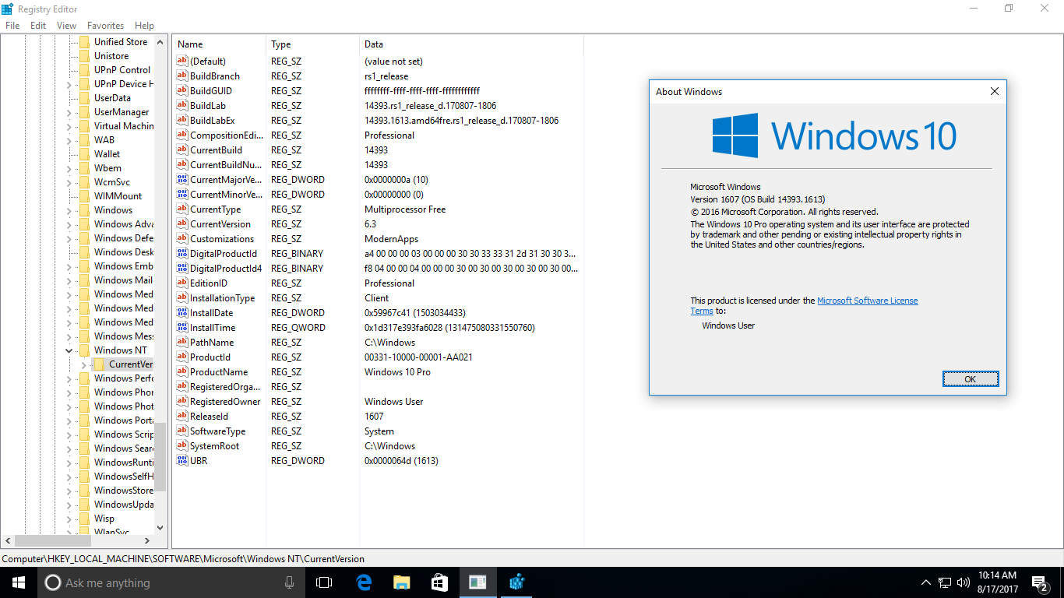1064x598 pixels.
Task: Select the CurrentBuild value icon
Action: (x=182, y=150)
